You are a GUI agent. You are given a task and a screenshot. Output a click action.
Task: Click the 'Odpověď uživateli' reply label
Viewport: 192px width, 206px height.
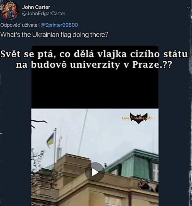pos(20,25)
